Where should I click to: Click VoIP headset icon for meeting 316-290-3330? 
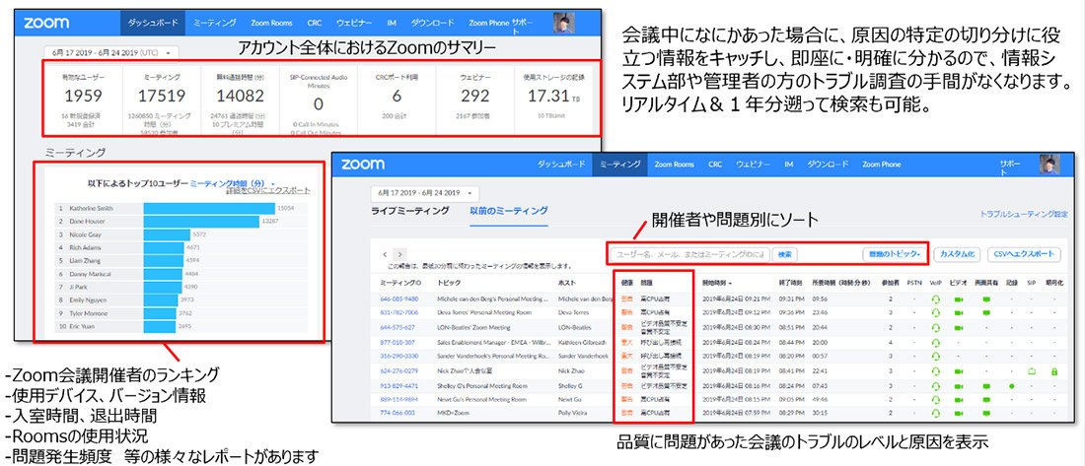936,356
